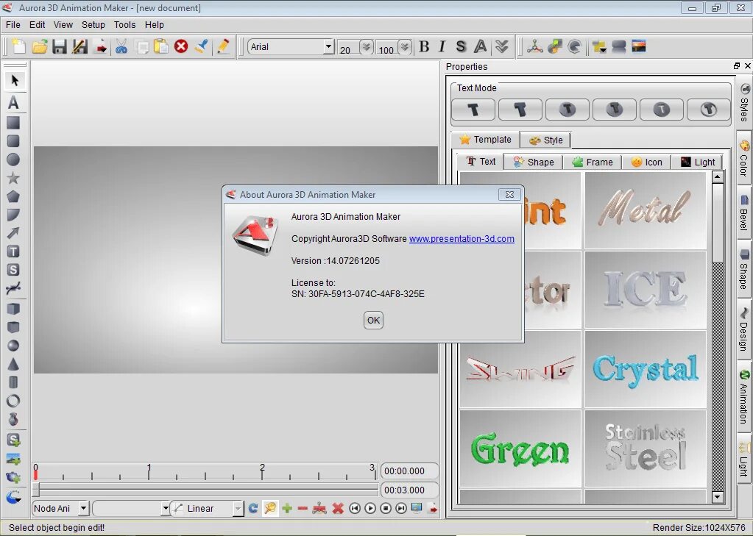Click the Stop playback button
This screenshot has width=753, height=536.
coord(386,508)
